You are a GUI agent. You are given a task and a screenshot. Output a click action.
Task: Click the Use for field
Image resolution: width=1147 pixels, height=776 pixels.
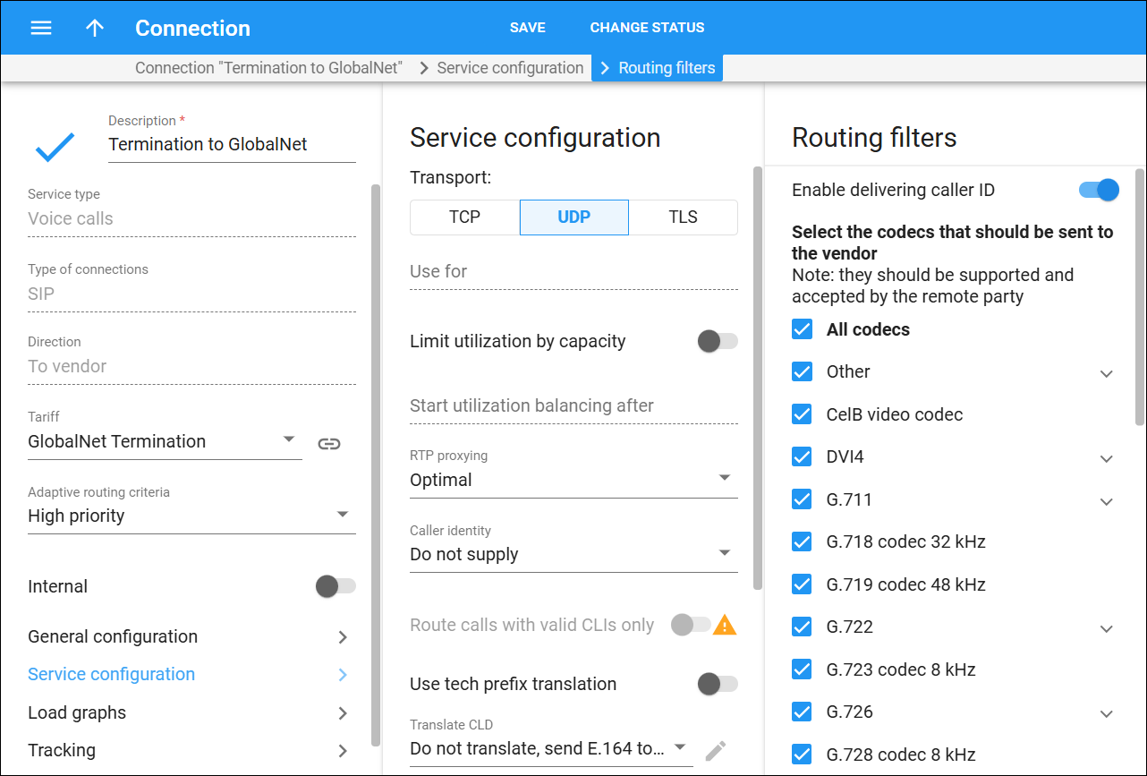coord(573,271)
